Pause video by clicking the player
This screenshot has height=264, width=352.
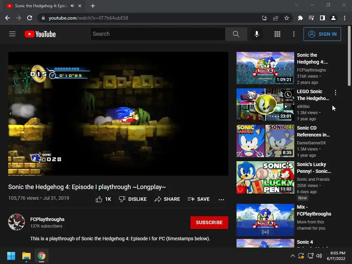[x=118, y=113]
